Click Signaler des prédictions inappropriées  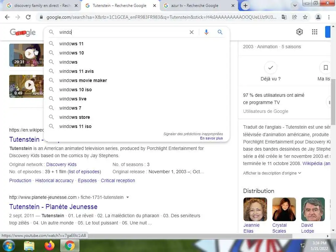point(193,134)
